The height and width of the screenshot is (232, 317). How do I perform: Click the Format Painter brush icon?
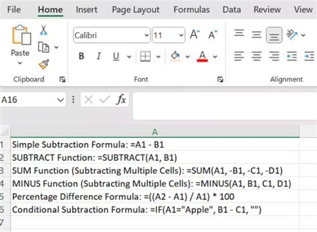(44, 64)
